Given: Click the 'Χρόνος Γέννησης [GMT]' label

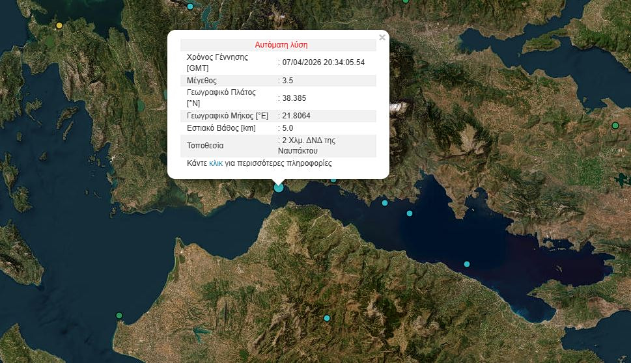Looking at the screenshot, I should [x=217, y=62].
